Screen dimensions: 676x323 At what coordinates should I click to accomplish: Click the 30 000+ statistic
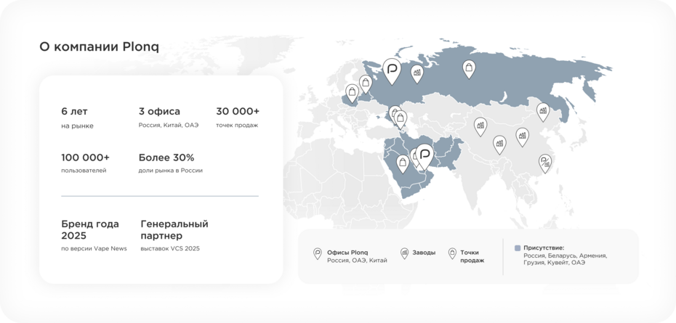(x=238, y=111)
